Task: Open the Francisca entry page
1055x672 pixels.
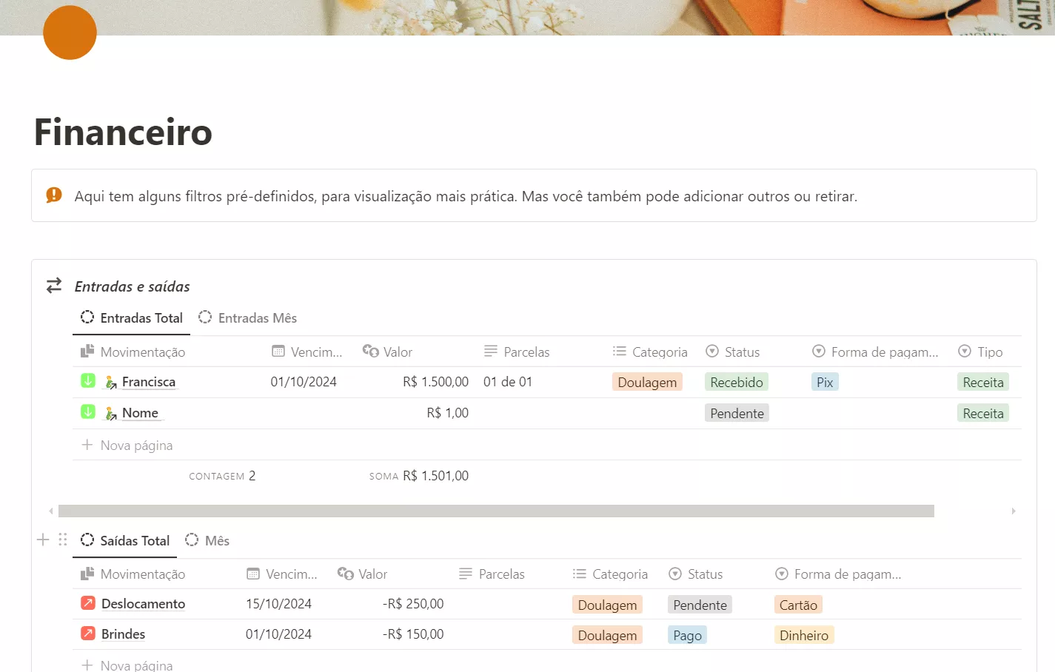Action: click(148, 382)
